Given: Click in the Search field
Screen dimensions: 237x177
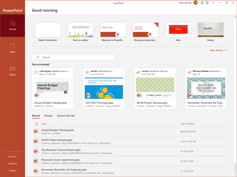Looking at the screenshot, I should point(73,57).
